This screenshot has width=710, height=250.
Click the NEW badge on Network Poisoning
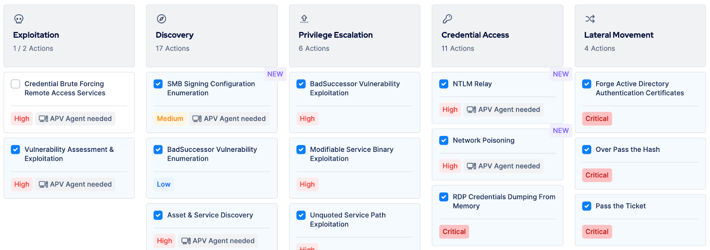point(560,131)
